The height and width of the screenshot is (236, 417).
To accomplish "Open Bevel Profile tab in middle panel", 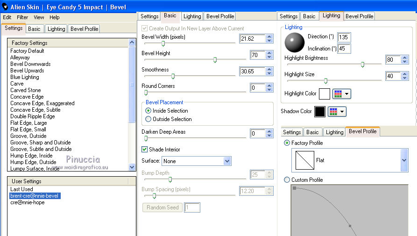I will pos(220,16).
